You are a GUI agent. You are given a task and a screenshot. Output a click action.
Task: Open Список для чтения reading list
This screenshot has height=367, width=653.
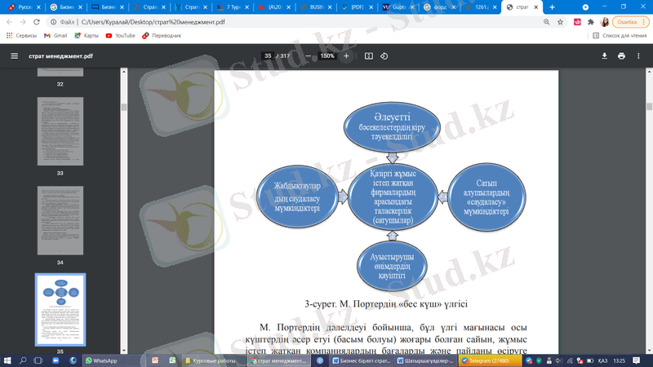[620, 36]
